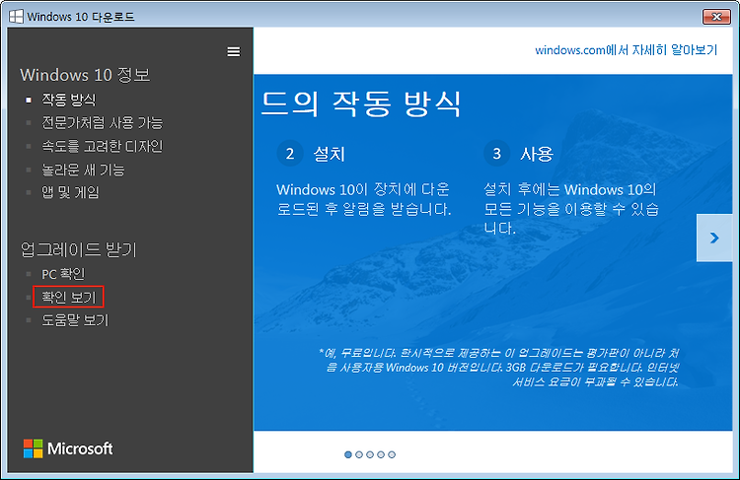Open 도움말 보기 option
This screenshot has width=740, height=480.
[x=75, y=320]
